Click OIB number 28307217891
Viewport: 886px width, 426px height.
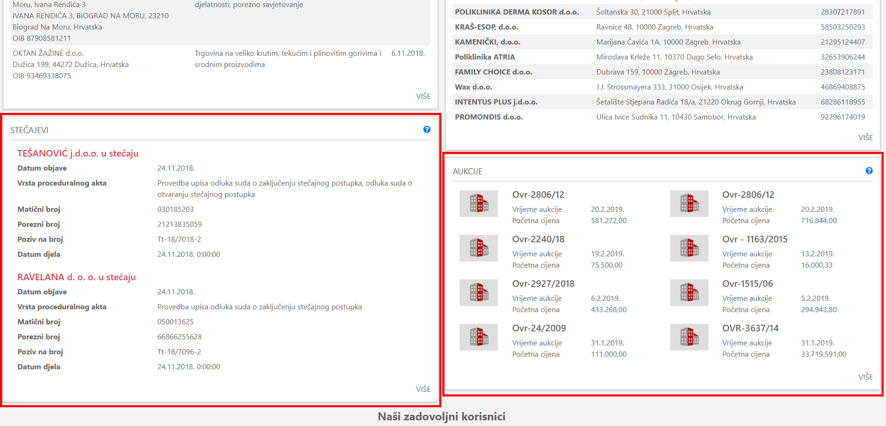coord(842,12)
